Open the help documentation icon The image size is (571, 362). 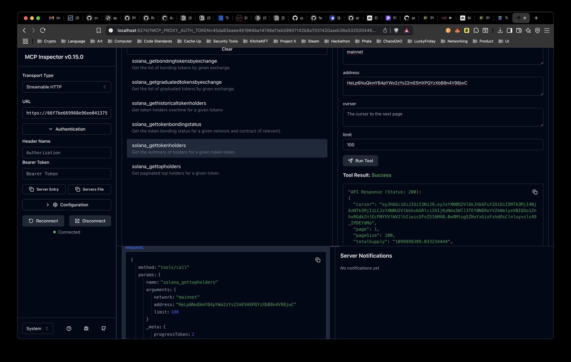pos(69,329)
